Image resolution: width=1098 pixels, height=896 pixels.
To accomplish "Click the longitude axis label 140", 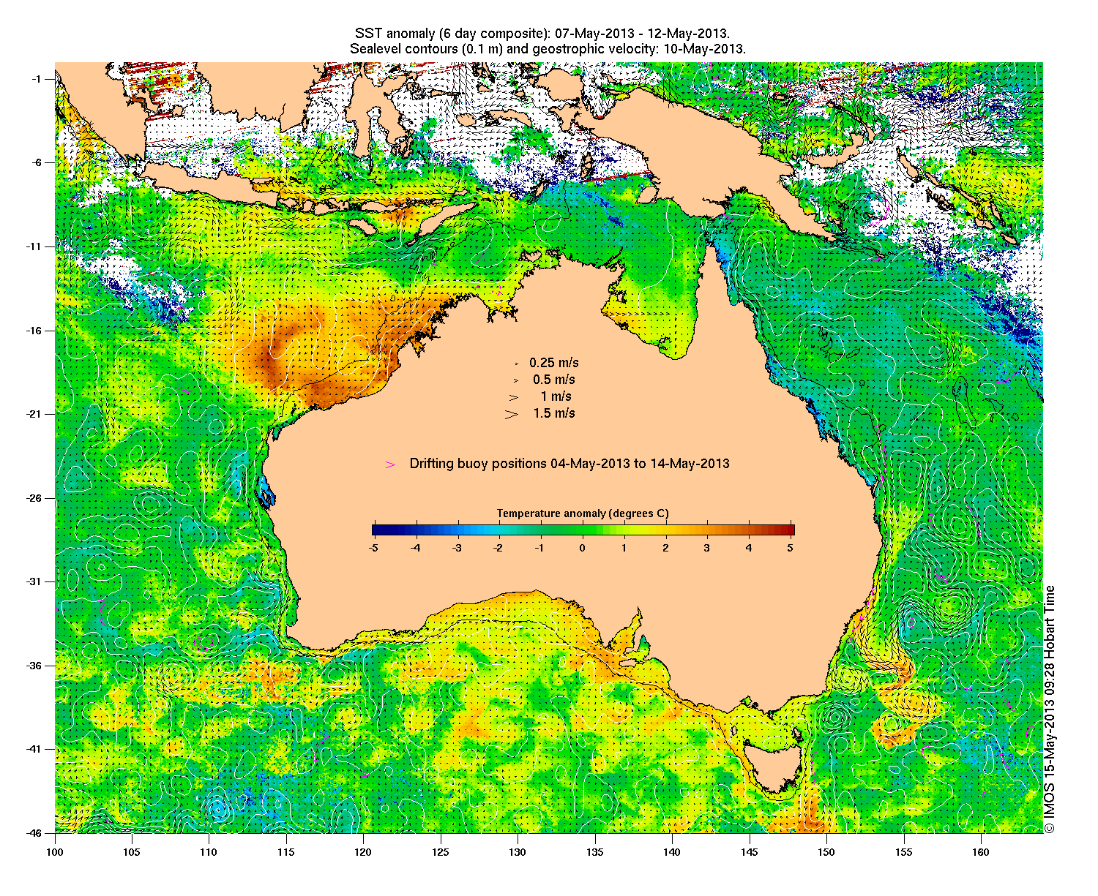I will (672, 852).
